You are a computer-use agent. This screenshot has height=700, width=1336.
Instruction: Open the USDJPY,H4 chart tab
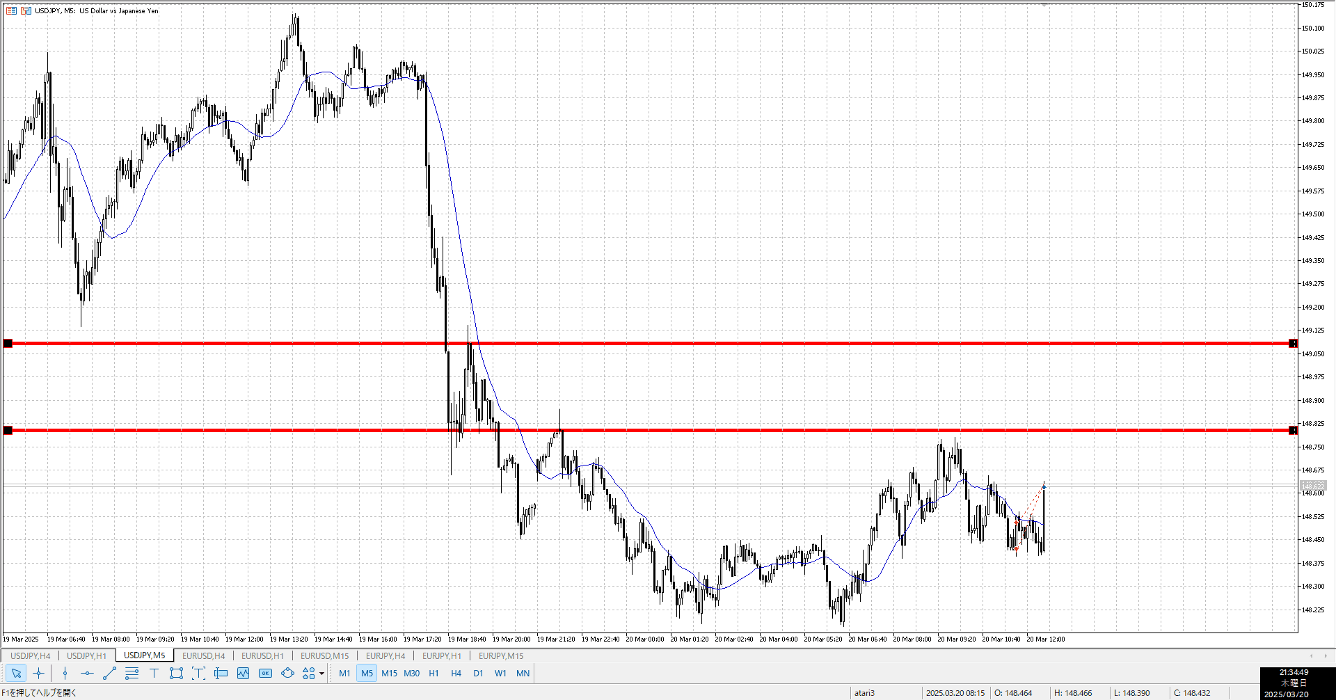pos(30,655)
